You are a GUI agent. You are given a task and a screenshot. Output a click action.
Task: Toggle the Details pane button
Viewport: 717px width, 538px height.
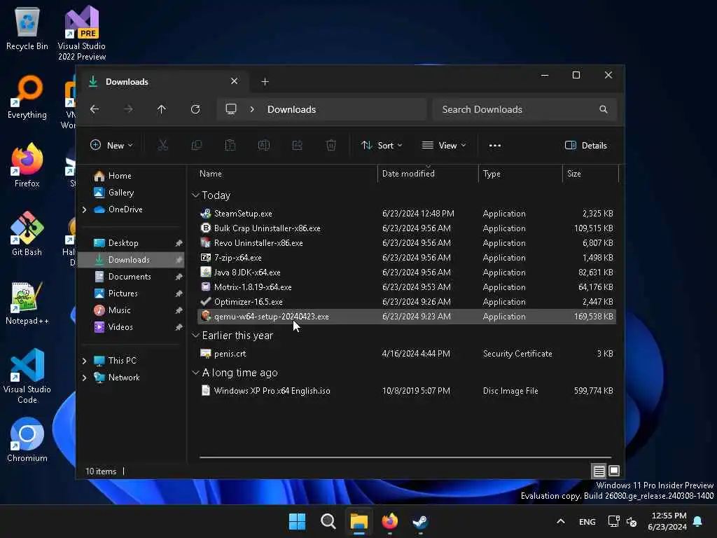(586, 146)
